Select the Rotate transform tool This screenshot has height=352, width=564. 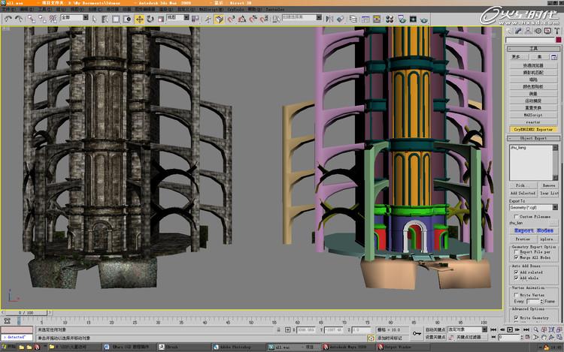click(150, 17)
